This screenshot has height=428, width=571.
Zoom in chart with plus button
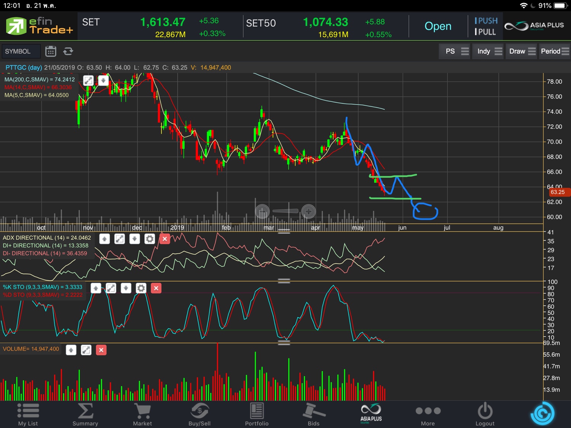coord(308,211)
